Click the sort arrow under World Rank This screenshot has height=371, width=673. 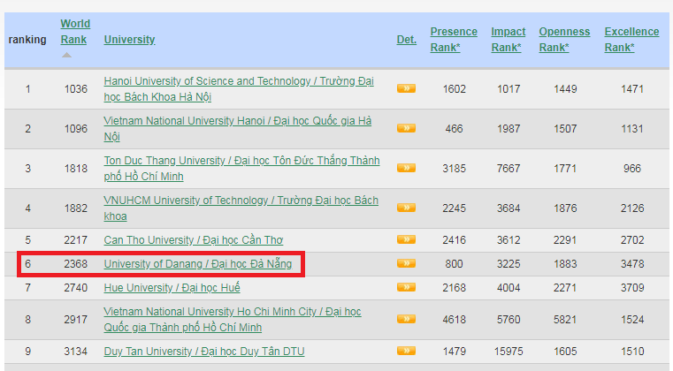pyautogui.click(x=66, y=55)
